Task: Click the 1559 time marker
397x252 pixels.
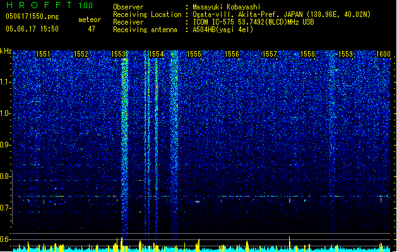Action: [346, 54]
